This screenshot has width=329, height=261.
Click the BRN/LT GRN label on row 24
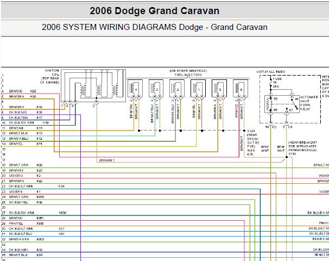(18, 197)
